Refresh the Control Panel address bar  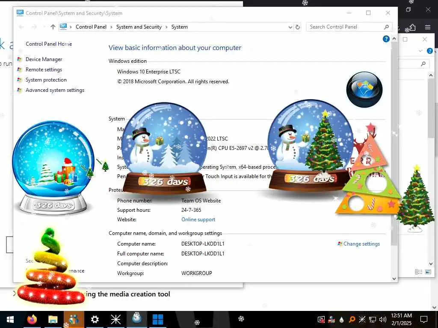pos(298,27)
